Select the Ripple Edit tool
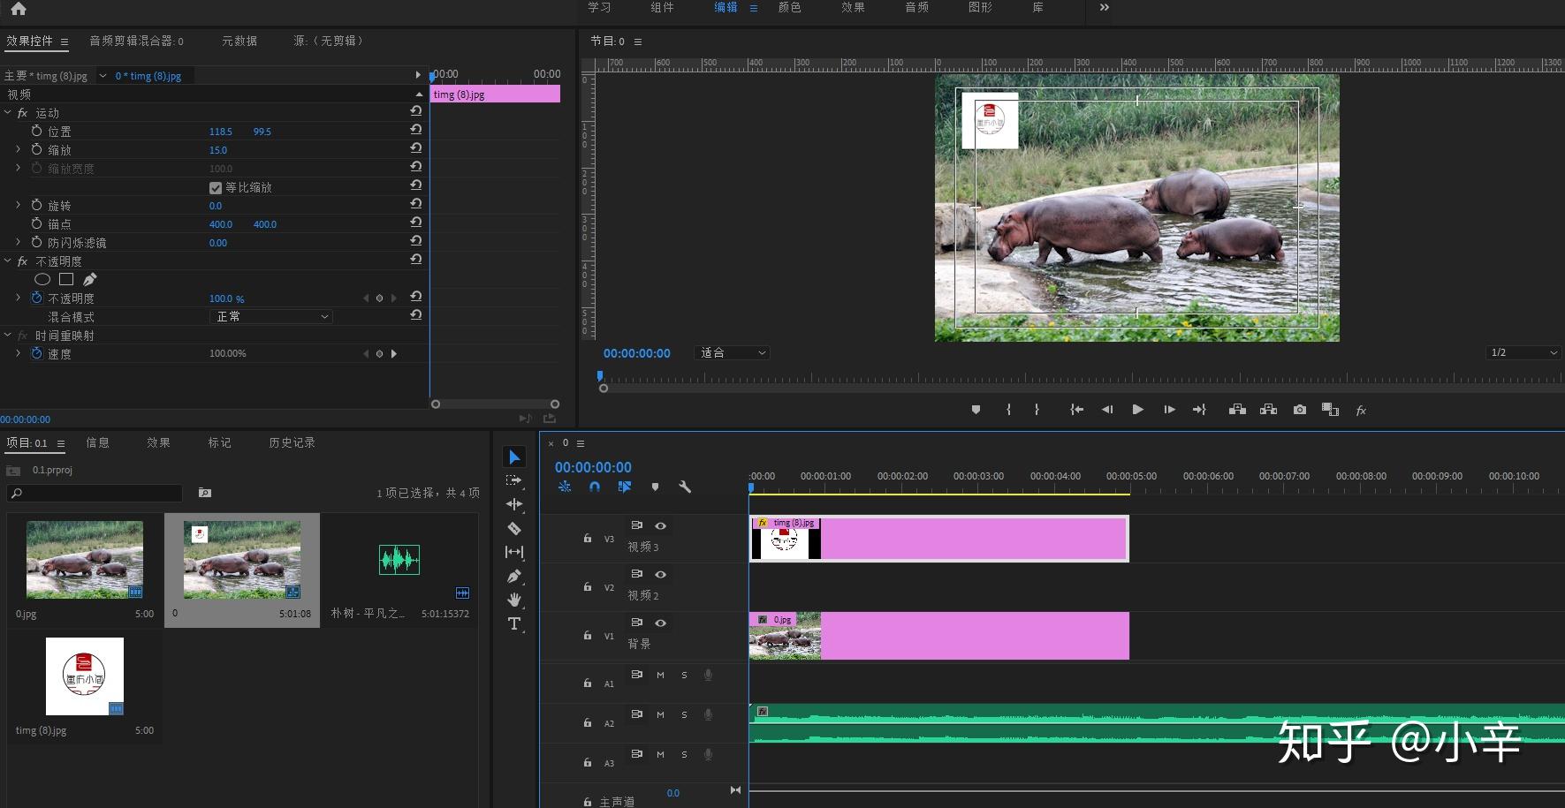The height and width of the screenshot is (808, 1565). [x=514, y=504]
